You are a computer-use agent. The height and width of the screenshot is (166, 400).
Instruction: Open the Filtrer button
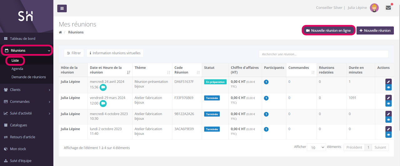[x=74, y=53]
